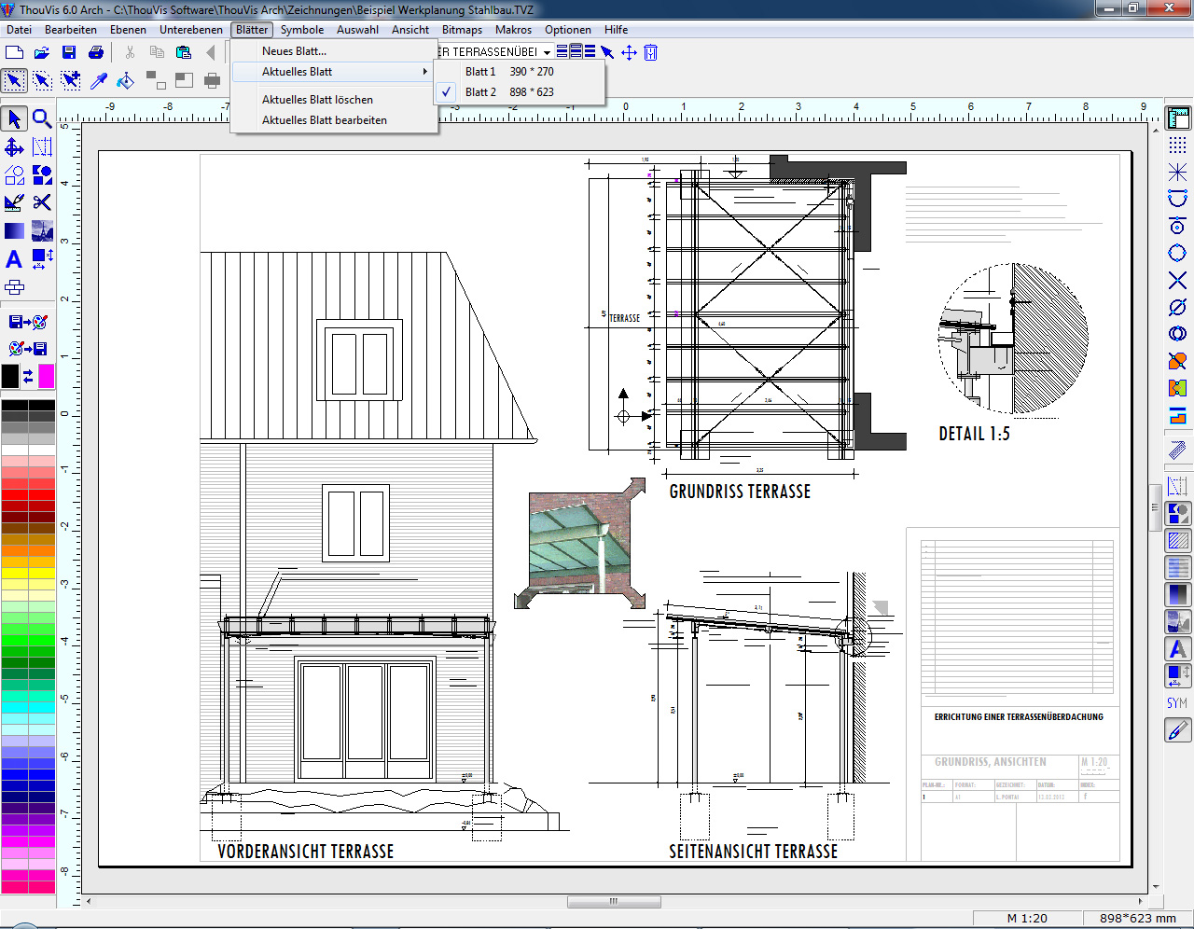
Task: Open the Ebenen menu
Action: point(128,30)
